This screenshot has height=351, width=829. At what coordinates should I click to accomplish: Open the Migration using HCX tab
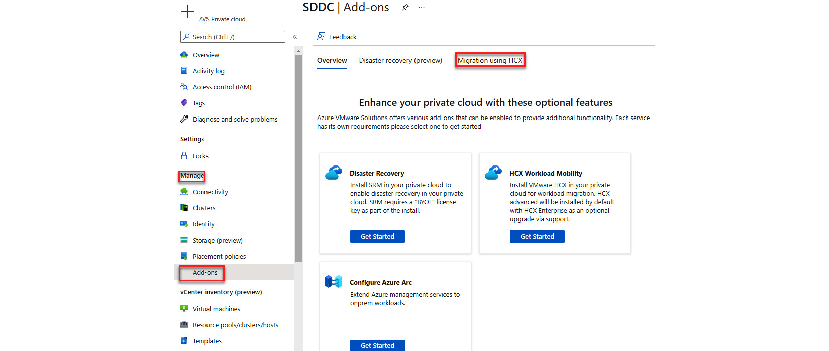point(490,60)
